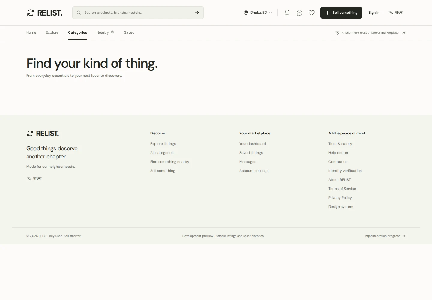Viewport: 432px width, 300px height.
Task: Select the Categories tab
Action: pos(77,32)
